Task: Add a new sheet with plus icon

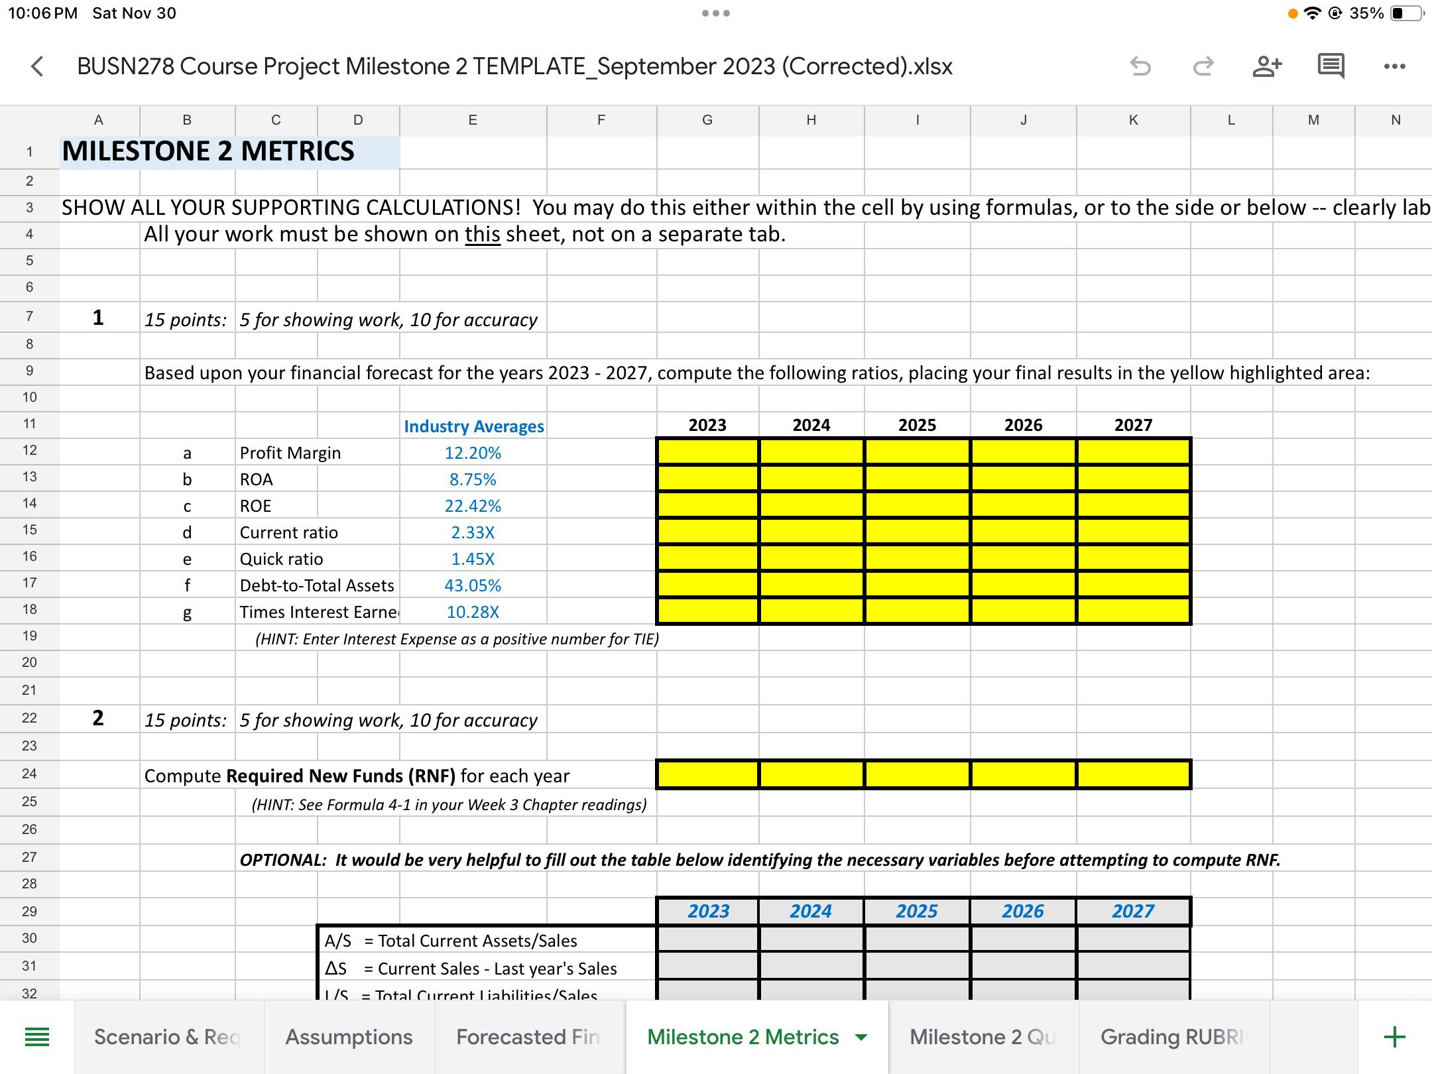Action: 1394,1037
